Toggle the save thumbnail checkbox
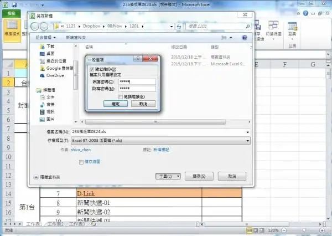332x236 pixels. pyautogui.click(x=81, y=162)
